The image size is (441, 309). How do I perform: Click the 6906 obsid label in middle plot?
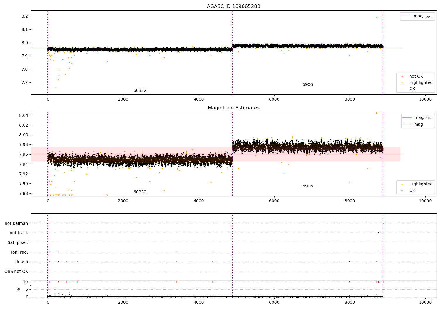pos(308,186)
